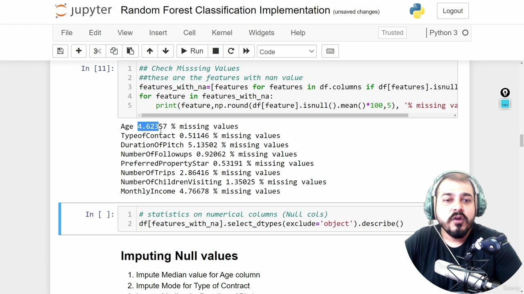Click the MonthlyIncome 4.76678 output line
This screenshot has height=294, width=524.
pos(201,191)
